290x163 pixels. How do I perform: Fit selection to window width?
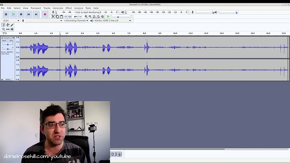[x=94, y=17]
